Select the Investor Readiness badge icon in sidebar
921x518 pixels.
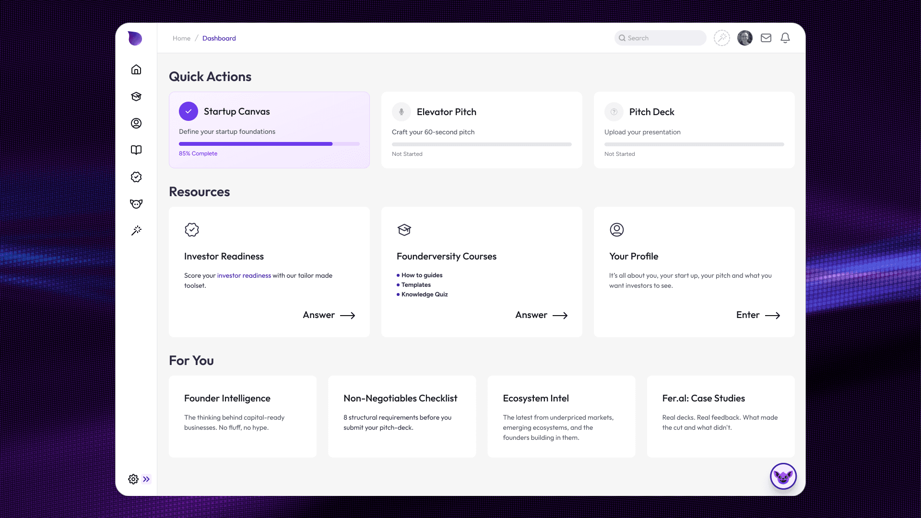pyautogui.click(x=136, y=177)
